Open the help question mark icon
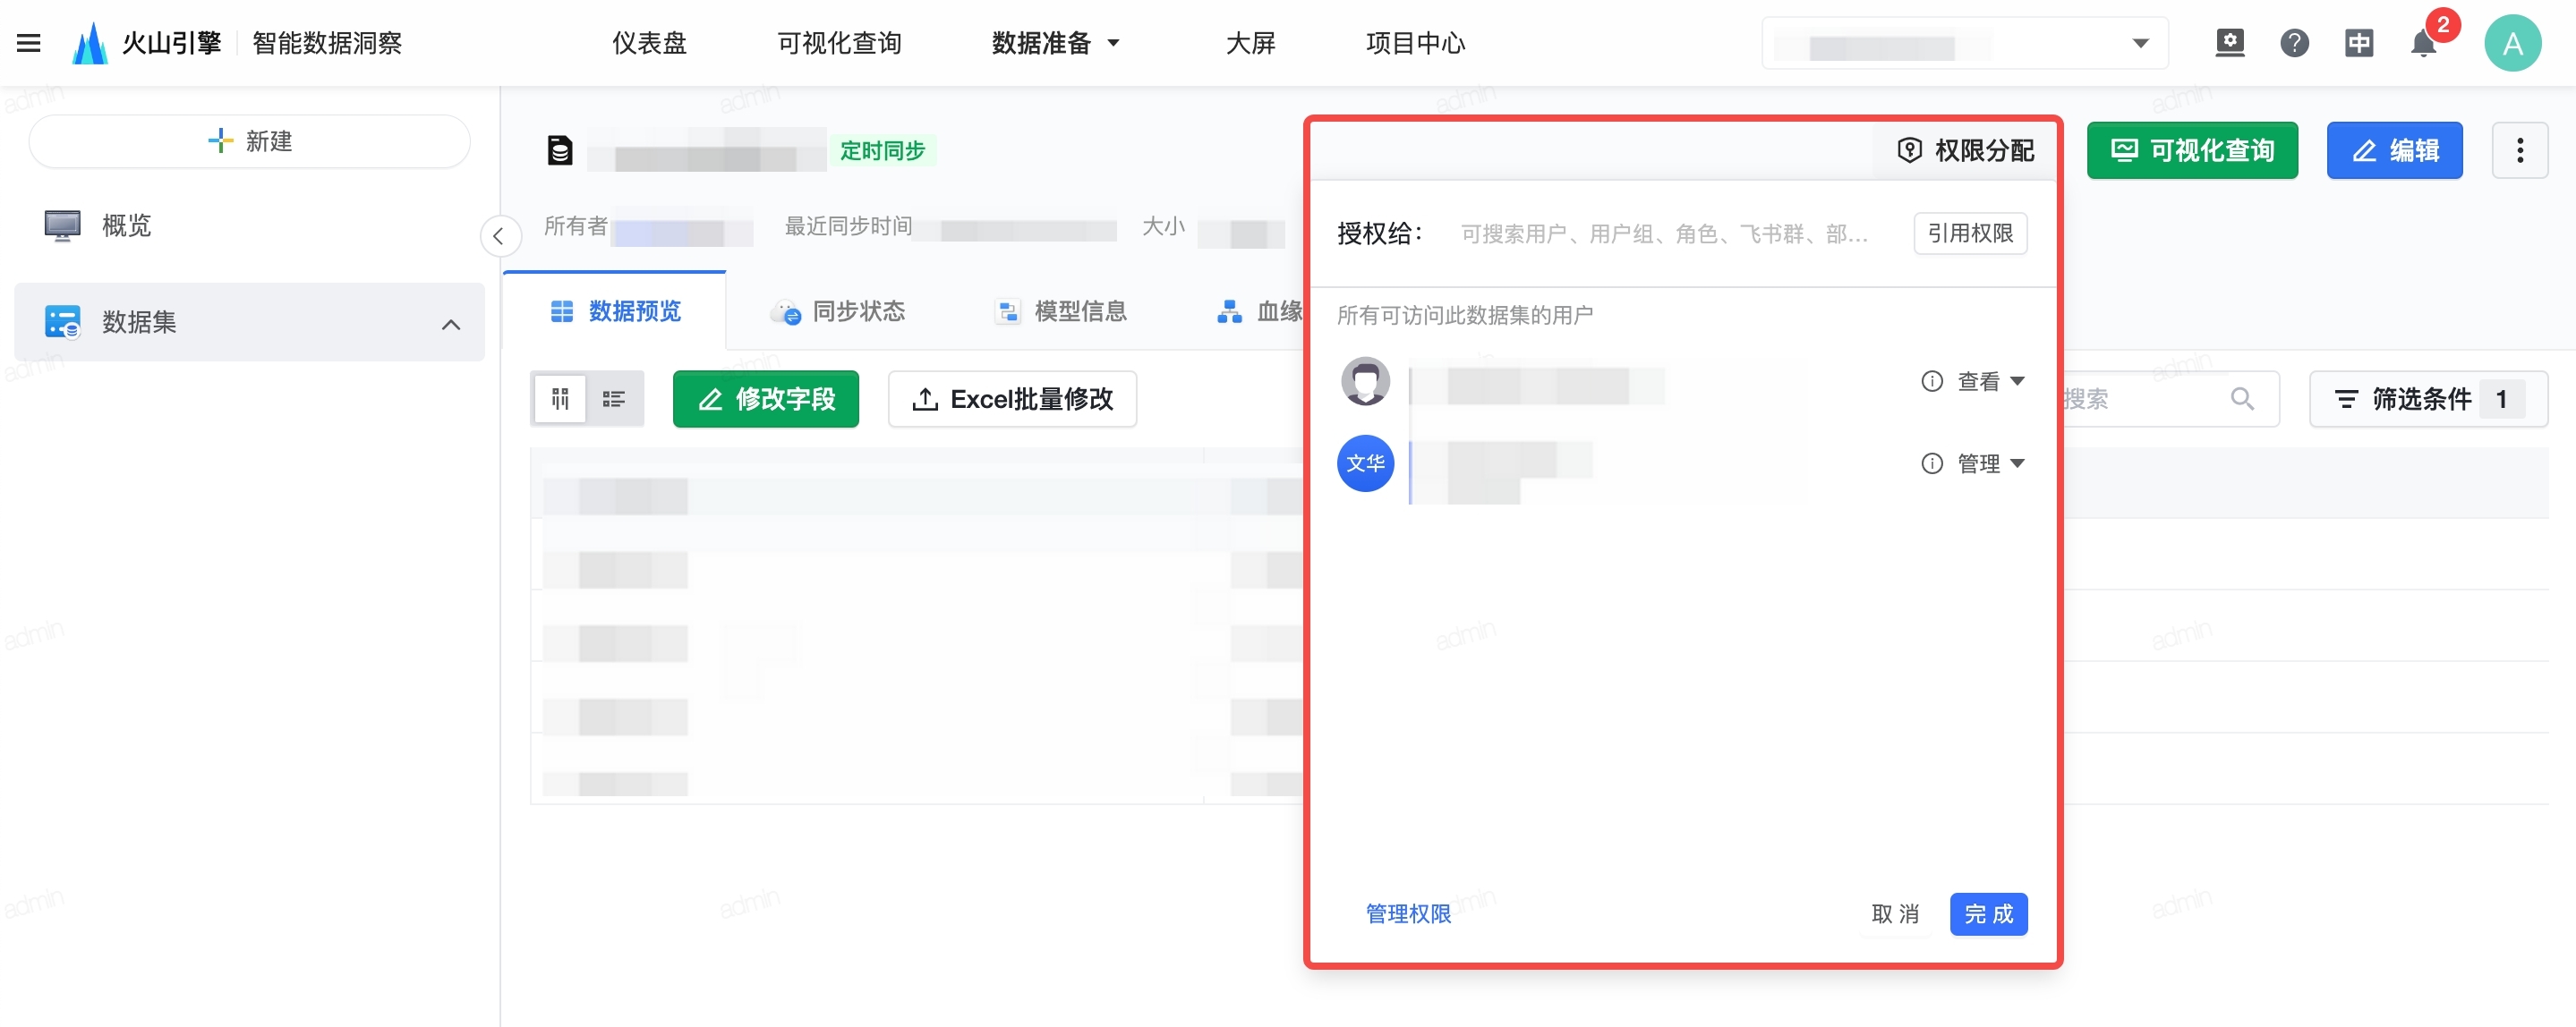This screenshot has height=1027, width=2576. (2294, 43)
